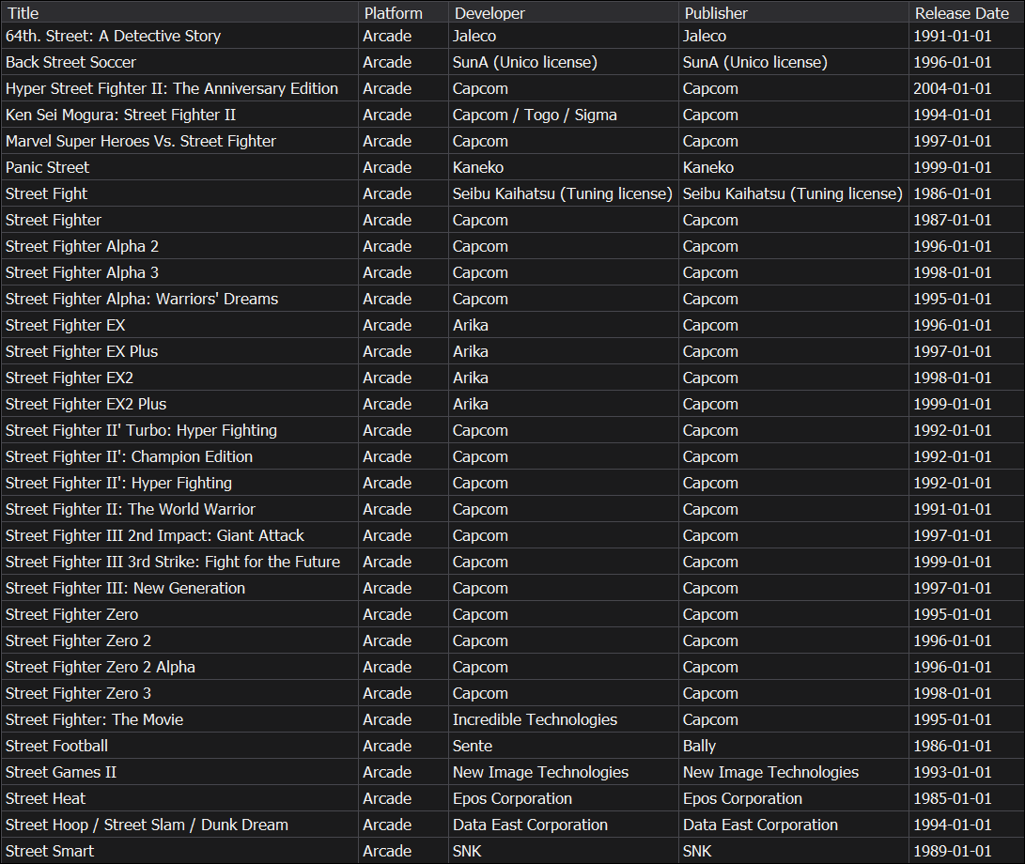
Task: Select 'Street Fighter Zero 3' entry
Action: [x=78, y=693]
